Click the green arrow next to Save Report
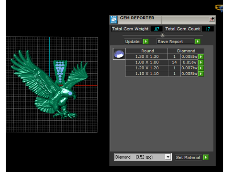Screen dimensions: 229x172 [x=198, y=42]
